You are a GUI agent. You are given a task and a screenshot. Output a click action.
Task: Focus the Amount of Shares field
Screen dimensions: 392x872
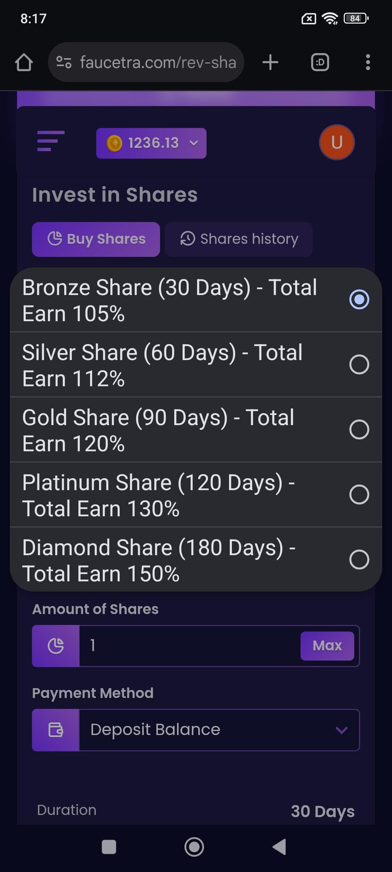click(189, 646)
